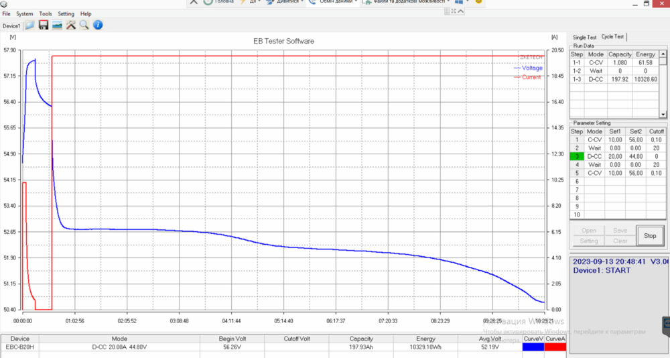This screenshot has height=358, width=670.
Task: Open the File menu
Action: pos(7,13)
